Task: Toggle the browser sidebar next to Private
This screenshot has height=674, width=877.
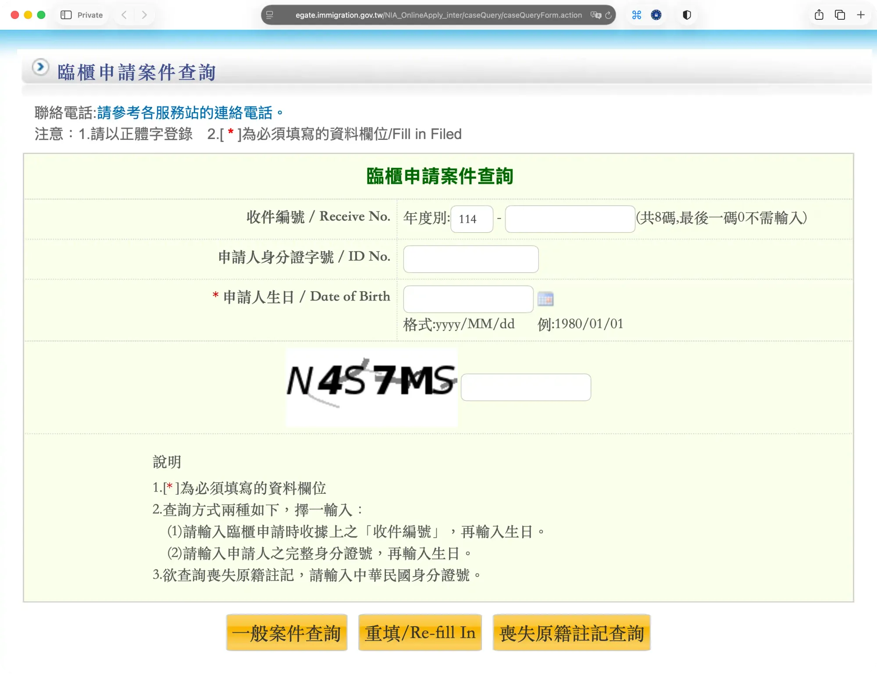Action: 67,14
